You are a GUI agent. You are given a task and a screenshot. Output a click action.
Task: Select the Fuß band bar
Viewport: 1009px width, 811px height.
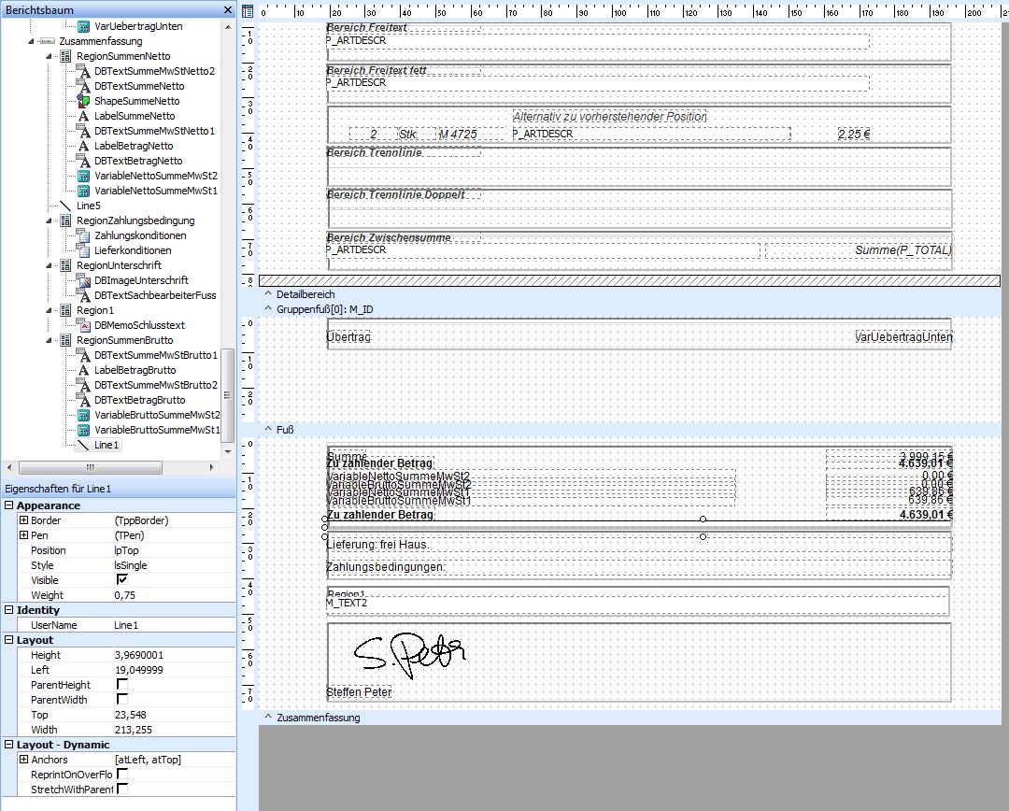(x=630, y=429)
